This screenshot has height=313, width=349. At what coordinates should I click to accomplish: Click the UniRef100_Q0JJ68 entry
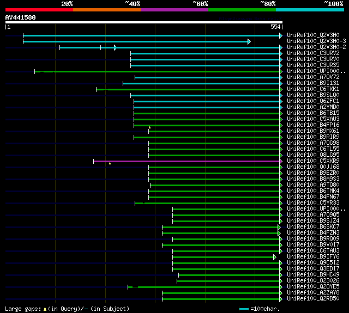coord(313,167)
